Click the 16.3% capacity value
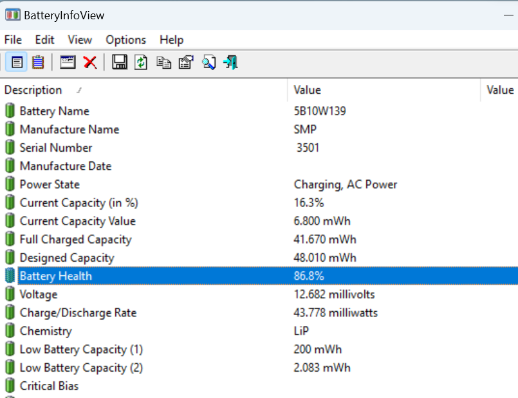Image resolution: width=518 pixels, height=398 pixels. coord(309,203)
